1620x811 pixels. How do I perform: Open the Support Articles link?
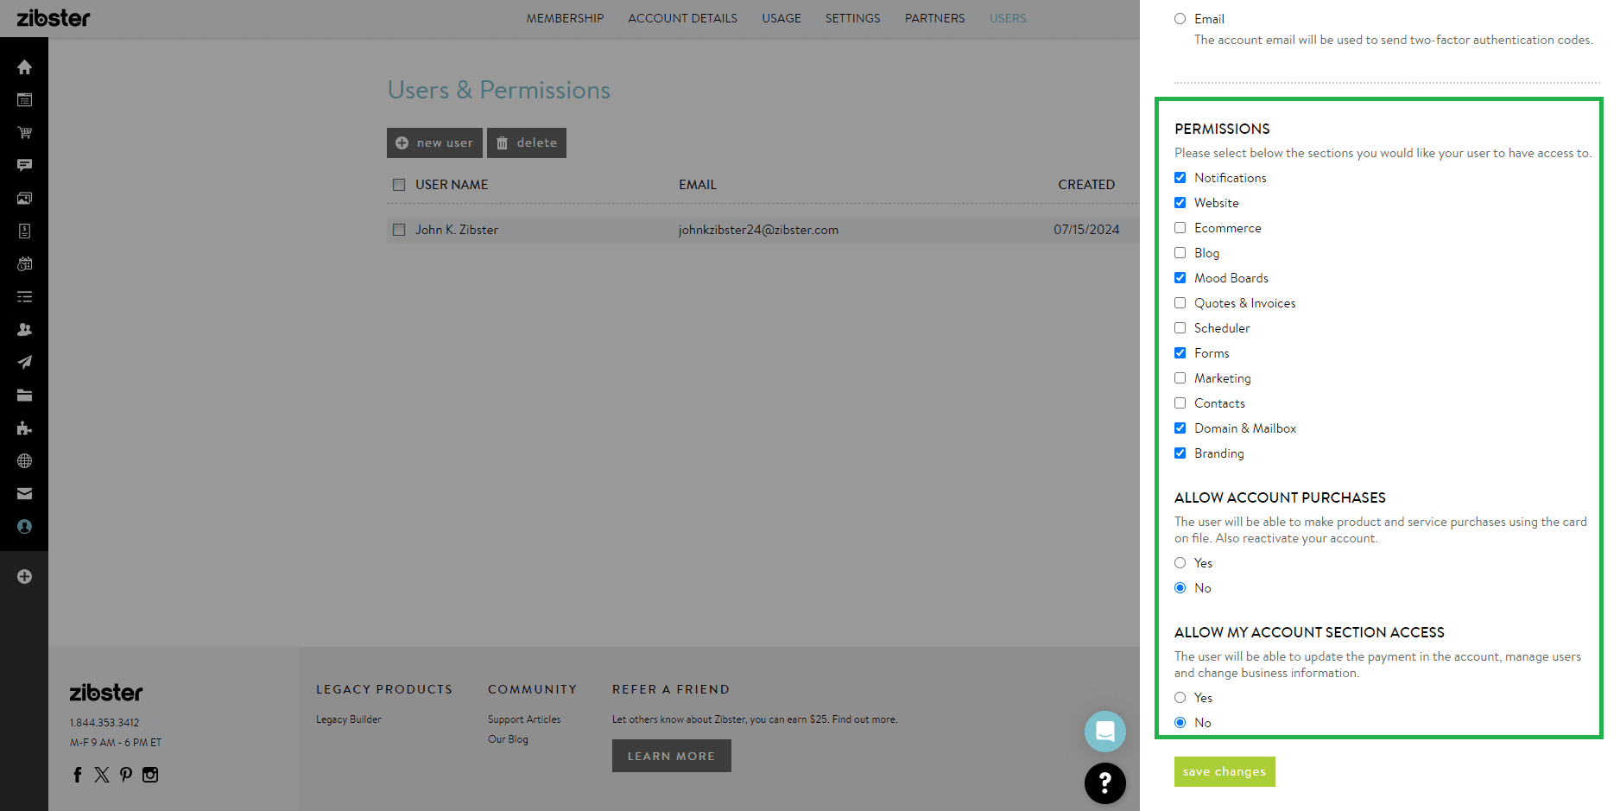tap(524, 719)
